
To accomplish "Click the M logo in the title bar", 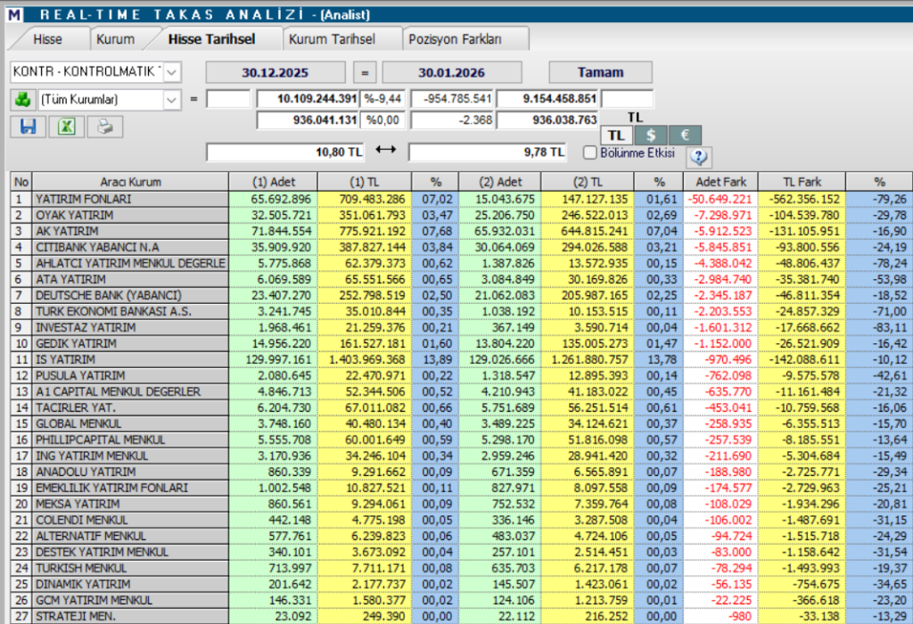I will click(x=12, y=12).
